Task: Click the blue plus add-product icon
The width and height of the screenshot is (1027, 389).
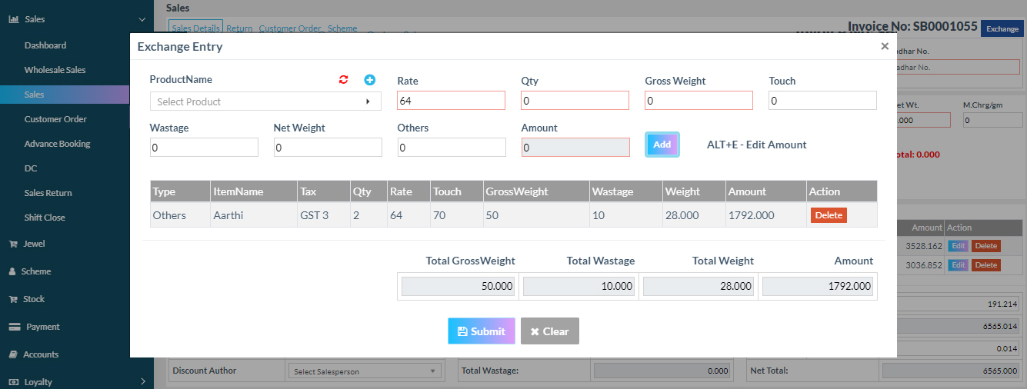Action: tap(369, 80)
